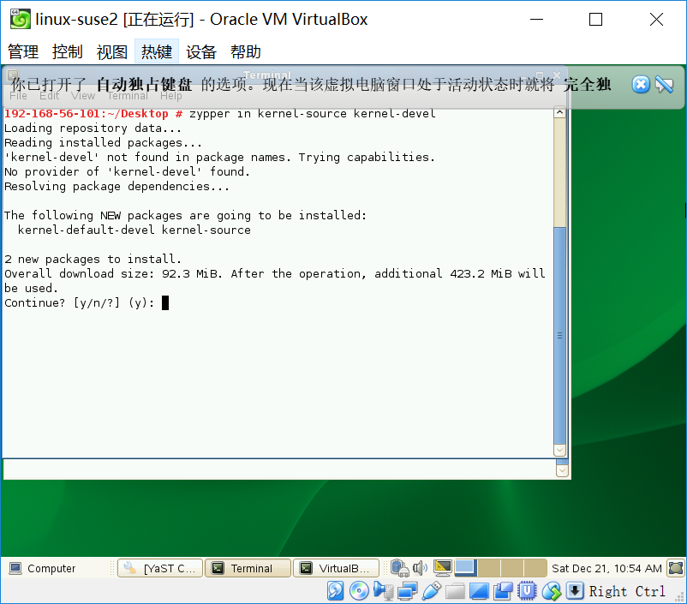Click the display resolution tray icon in guest panel
The image size is (687, 604).
pyautogui.click(x=443, y=568)
